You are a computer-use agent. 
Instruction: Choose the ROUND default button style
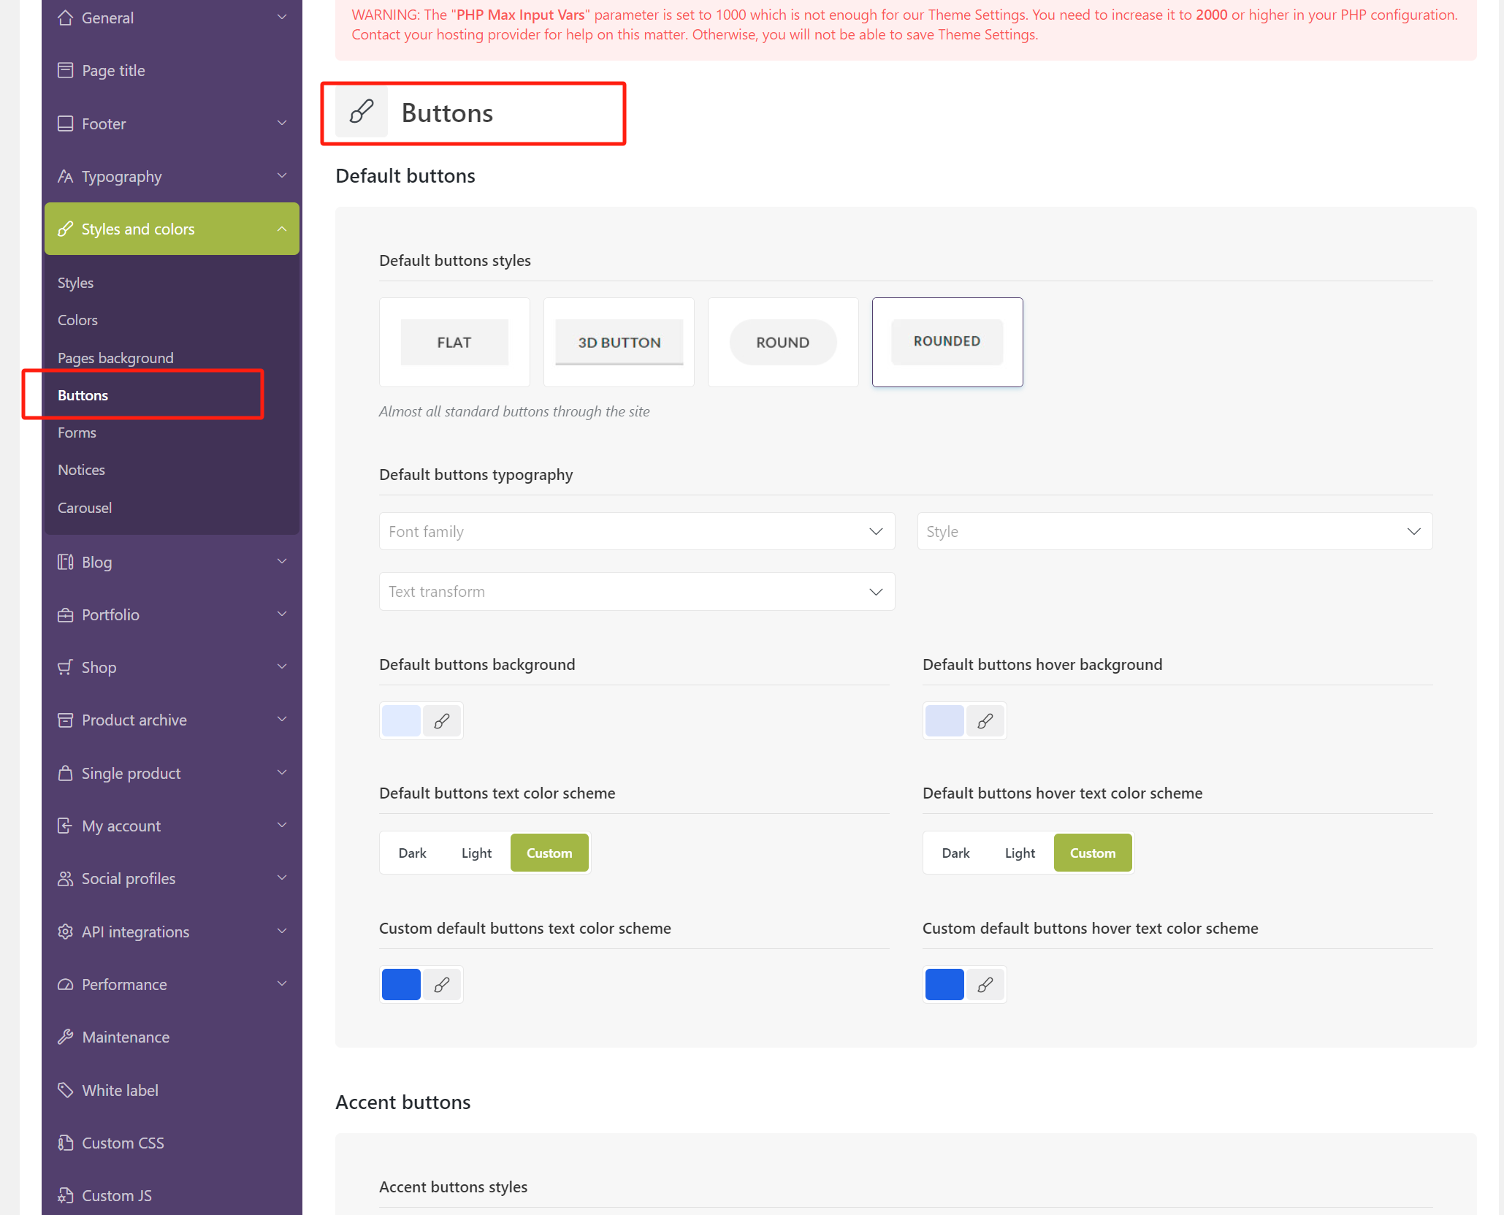(x=782, y=342)
